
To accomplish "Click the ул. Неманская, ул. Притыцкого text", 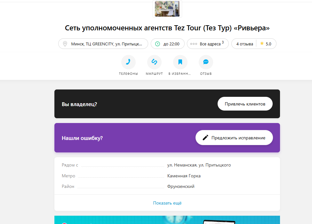I will click(199, 165).
